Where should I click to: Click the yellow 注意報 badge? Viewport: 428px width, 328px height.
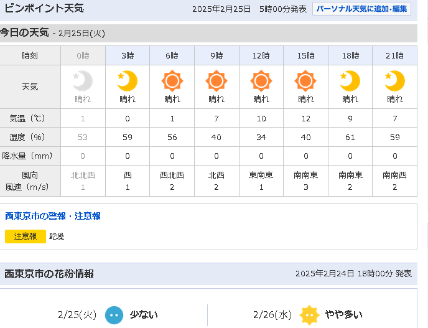click(x=26, y=237)
